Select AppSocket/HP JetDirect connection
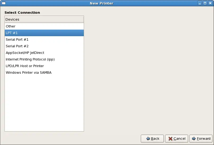Viewport: 214px width, 145px height. [25, 53]
